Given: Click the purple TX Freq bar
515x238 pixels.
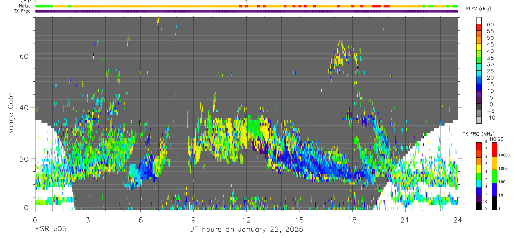Looking at the screenshot, I should (247, 11).
